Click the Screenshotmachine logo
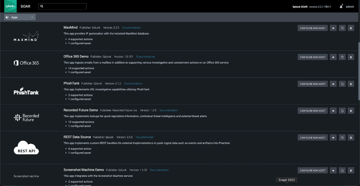360x186 pixels. point(26,176)
